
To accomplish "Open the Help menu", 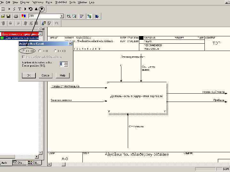I will coord(92,3).
